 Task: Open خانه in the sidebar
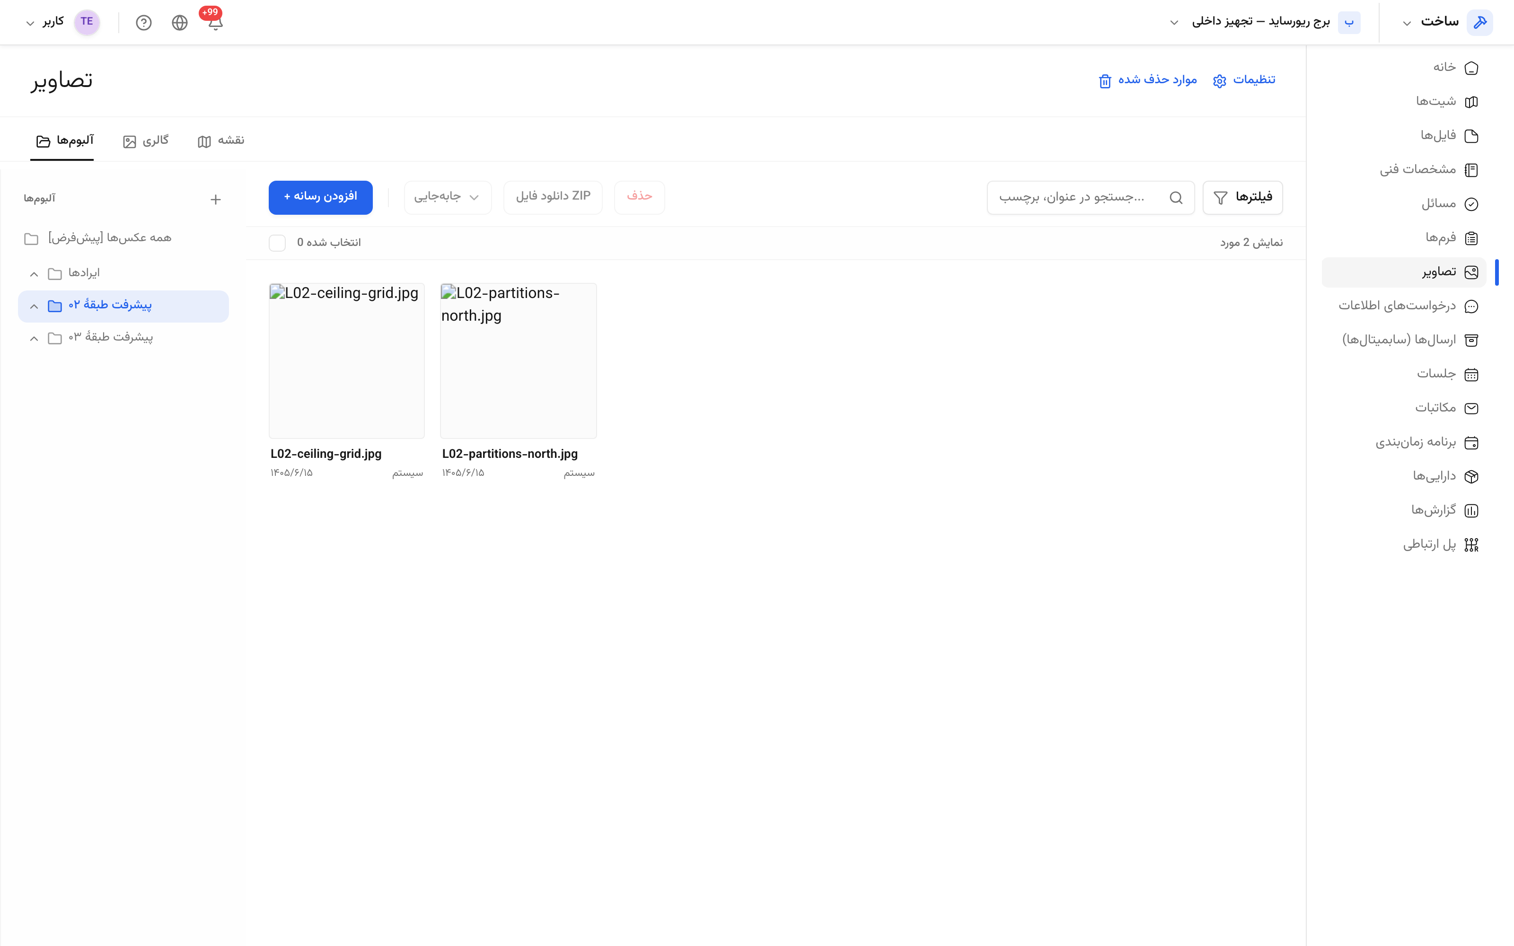click(x=1403, y=68)
